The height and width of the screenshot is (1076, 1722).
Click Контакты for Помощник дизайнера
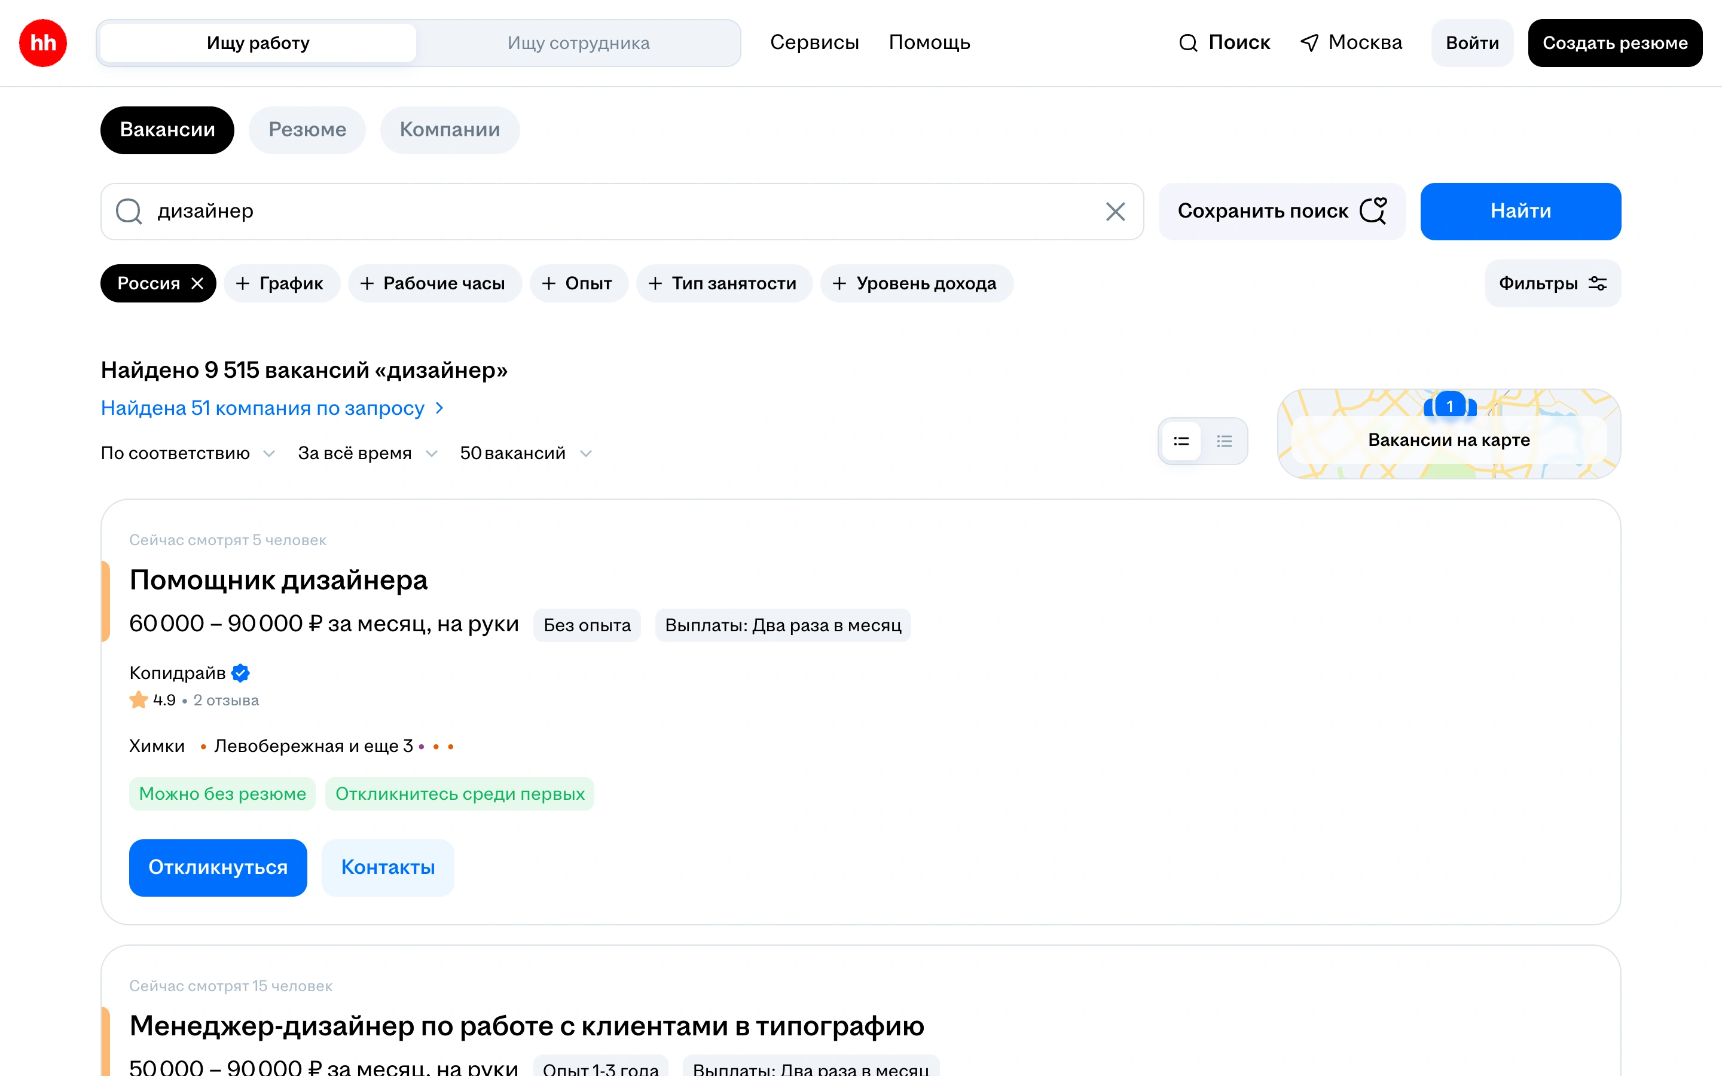(388, 867)
